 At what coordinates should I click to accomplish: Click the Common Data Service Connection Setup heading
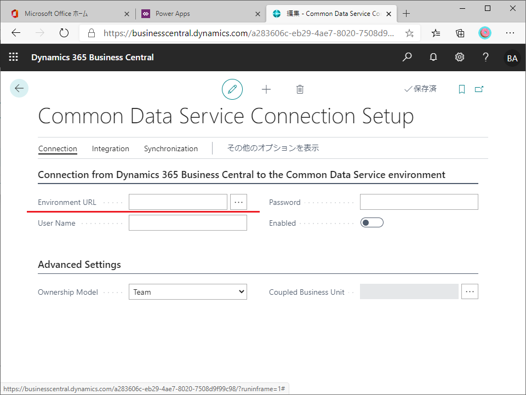[x=226, y=116]
